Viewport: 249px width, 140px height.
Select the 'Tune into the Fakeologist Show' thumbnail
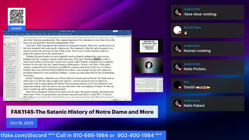[149, 46]
